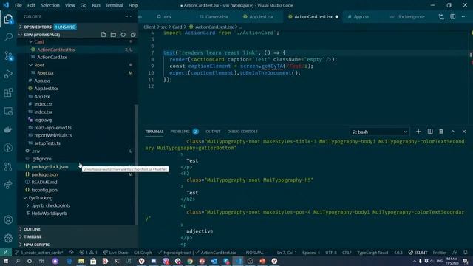Viewport: 473px width, 266px height.
Task: Open the Manage gear in activity bar
Action: 8,238
